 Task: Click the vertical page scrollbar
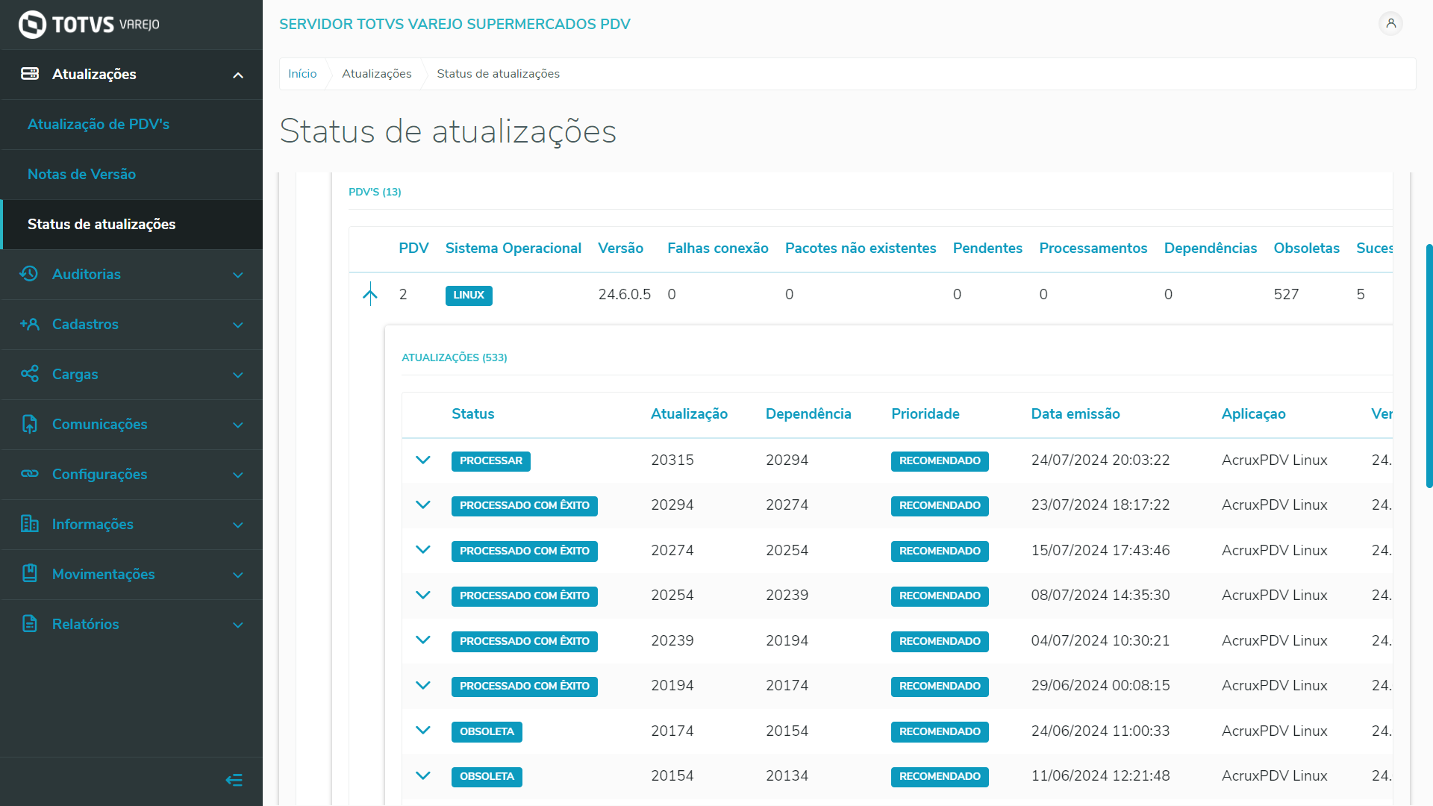[x=1429, y=366]
